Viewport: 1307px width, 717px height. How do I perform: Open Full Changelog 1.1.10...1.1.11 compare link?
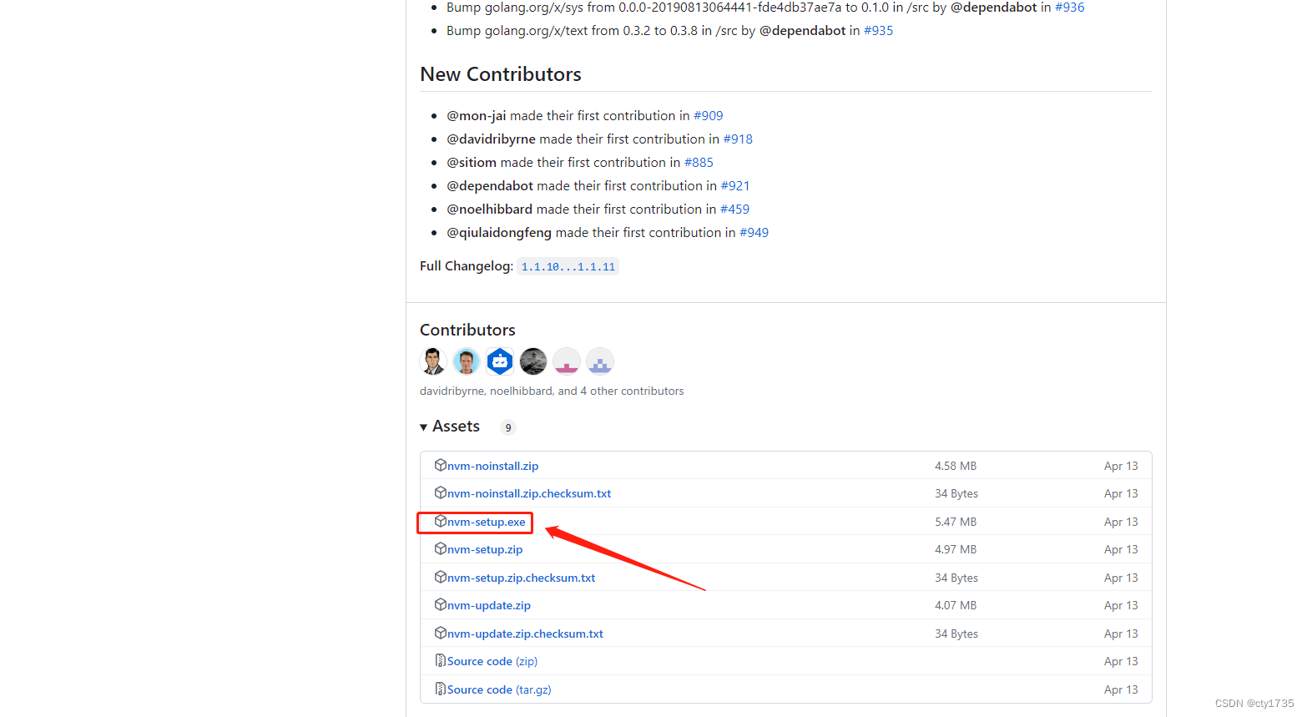pyautogui.click(x=568, y=267)
